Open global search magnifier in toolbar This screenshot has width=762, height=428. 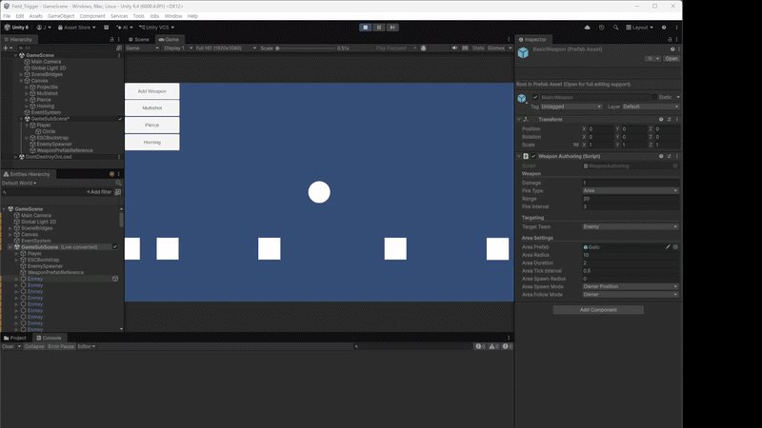615,28
